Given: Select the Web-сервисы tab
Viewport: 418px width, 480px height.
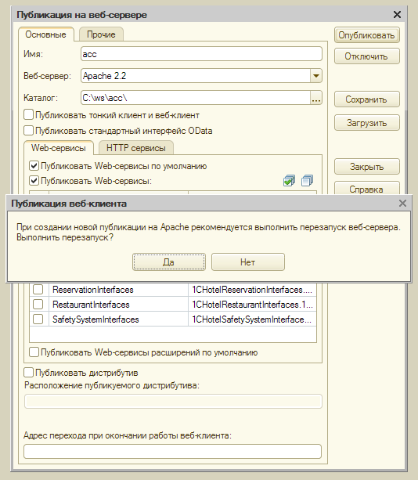Looking at the screenshot, I should [x=59, y=148].
